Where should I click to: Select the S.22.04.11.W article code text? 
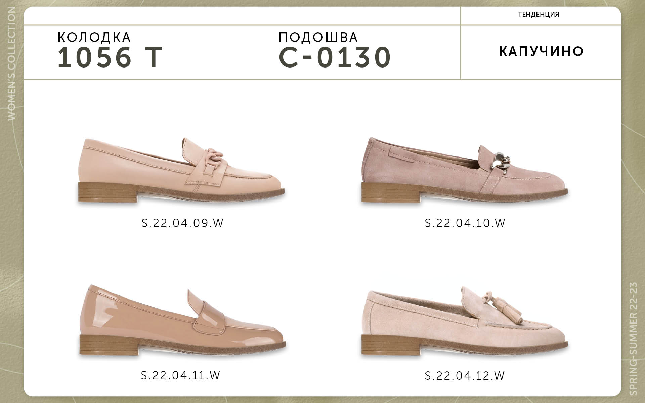[181, 375]
